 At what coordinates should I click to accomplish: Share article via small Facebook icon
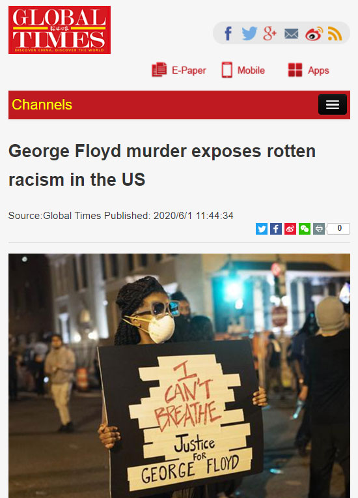(276, 229)
